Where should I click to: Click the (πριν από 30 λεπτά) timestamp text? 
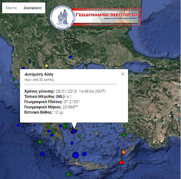[x=39, y=80]
